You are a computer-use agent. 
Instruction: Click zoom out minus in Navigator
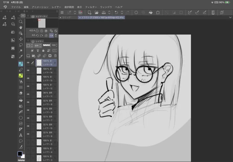pos(37,31)
